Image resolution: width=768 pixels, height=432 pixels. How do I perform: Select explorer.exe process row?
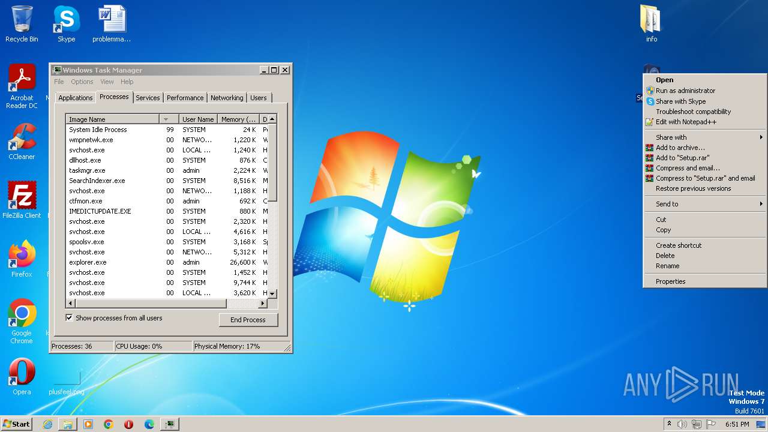tap(167, 262)
